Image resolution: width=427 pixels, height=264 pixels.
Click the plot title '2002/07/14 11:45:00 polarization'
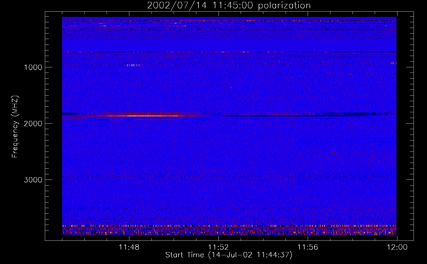click(229, 5)
